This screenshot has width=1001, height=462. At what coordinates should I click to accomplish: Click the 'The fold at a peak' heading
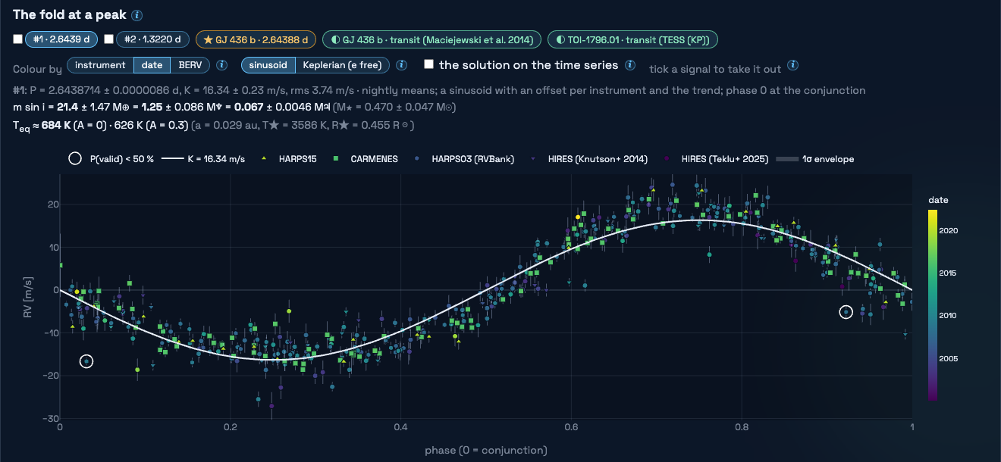click(69, 15)
